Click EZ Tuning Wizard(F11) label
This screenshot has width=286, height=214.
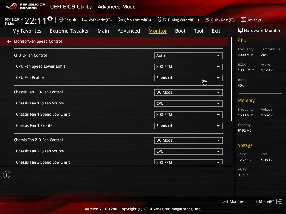click(x=181, y=20)
